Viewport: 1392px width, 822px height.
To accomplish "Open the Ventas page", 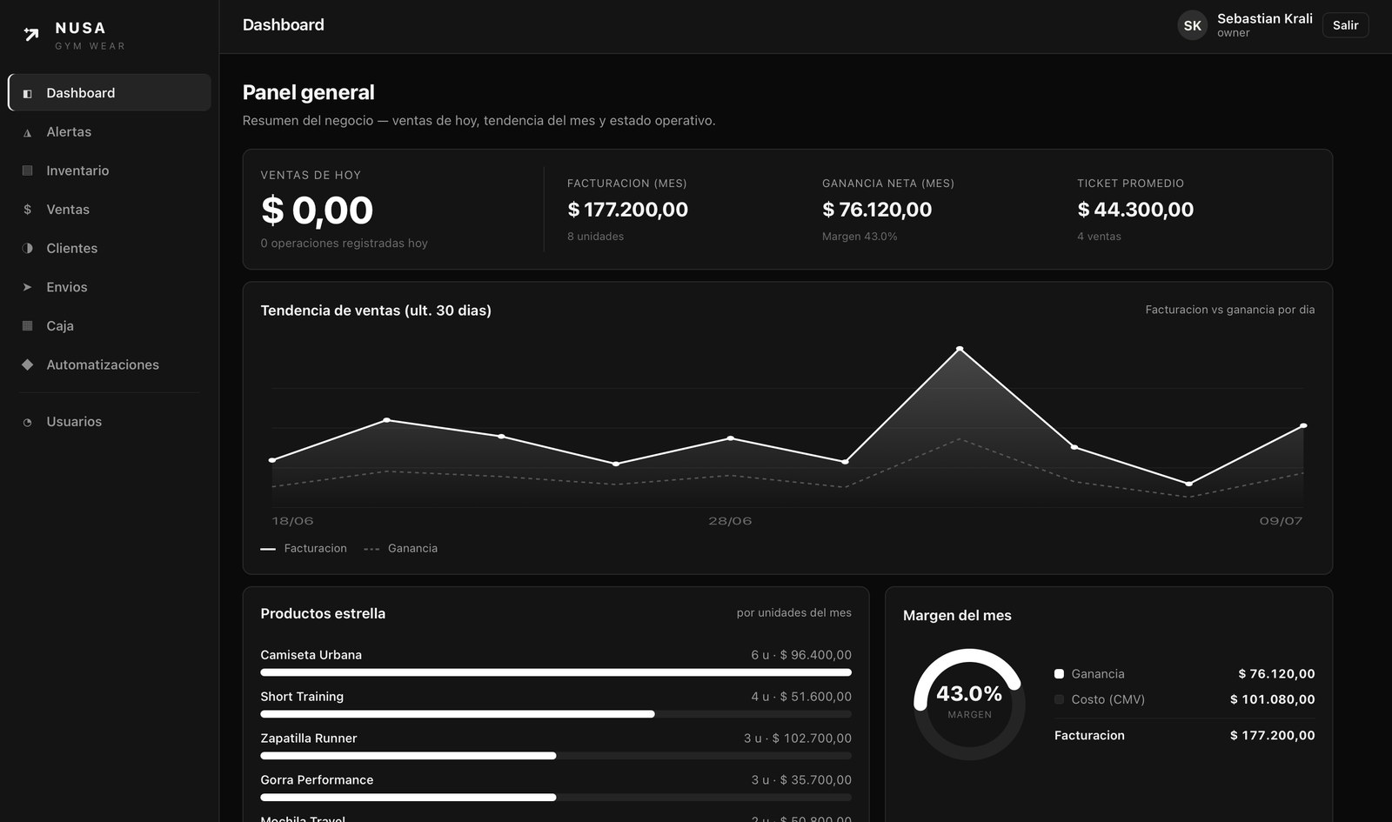I will tap(110, 209).
